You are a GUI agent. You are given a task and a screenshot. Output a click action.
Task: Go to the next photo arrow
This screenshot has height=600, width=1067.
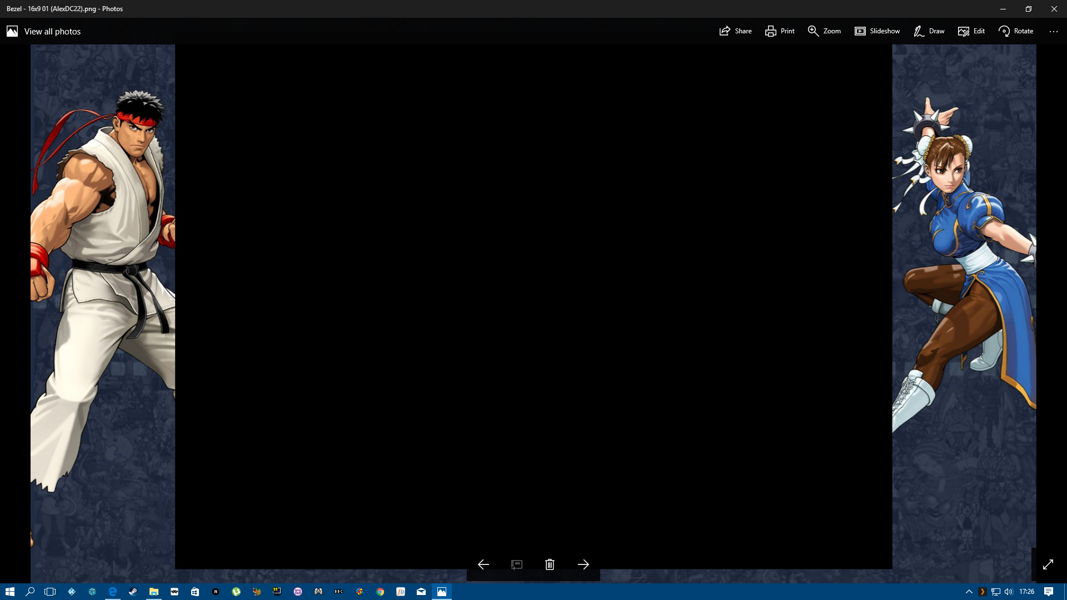click(x=584, y=564)
